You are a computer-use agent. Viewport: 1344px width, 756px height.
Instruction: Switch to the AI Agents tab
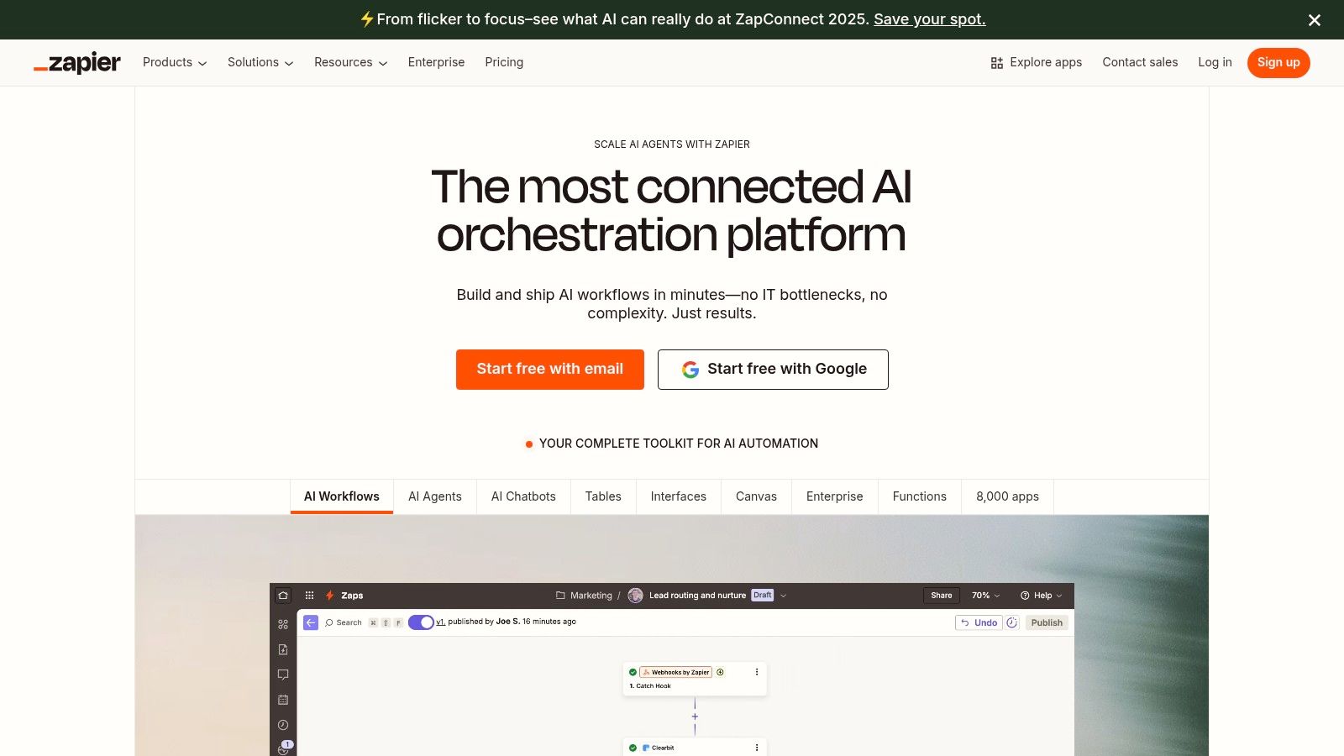tap(435, 497)
